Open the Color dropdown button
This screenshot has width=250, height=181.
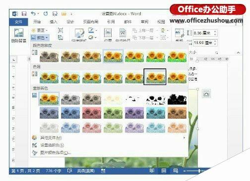point(40,38)
